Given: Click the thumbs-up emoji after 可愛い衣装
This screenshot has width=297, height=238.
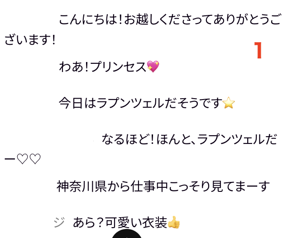Looking at the screenshot, I should coord(174,222).
